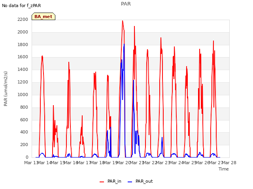The width and height of the screenshot is (253, 189).
Task: Click the 0 y-axis tick label
Action: point(27,157)
